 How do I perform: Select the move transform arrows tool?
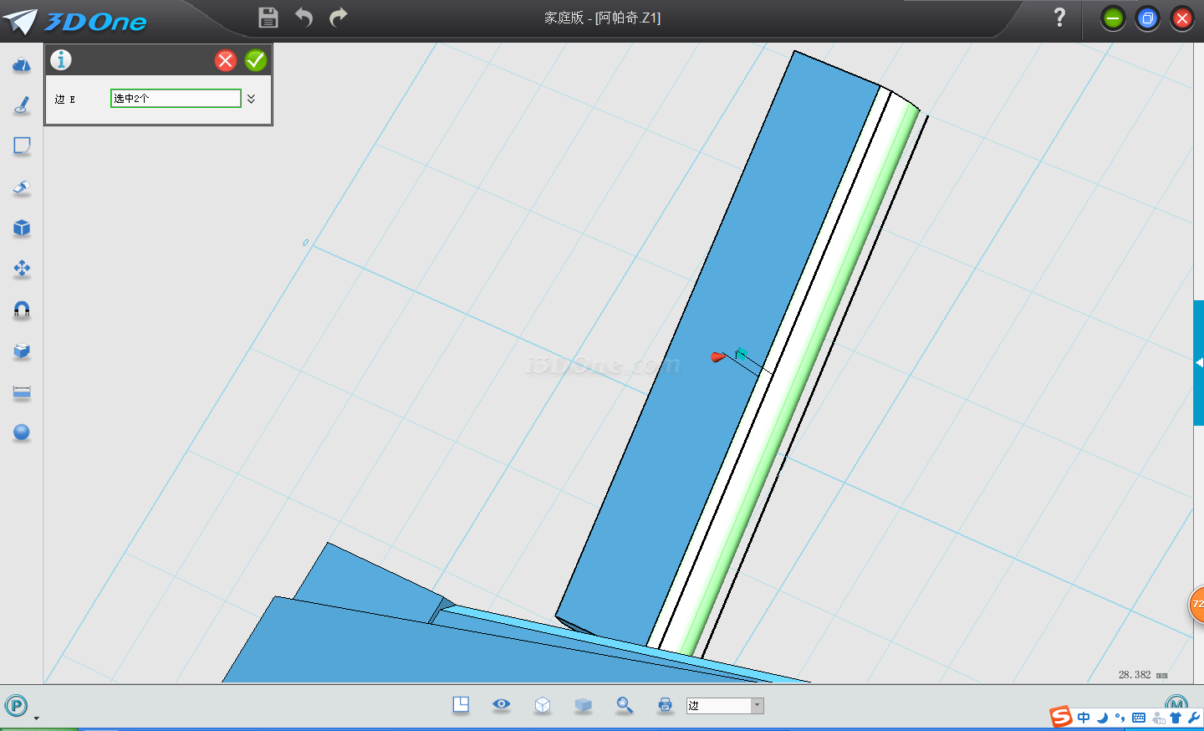22,269
